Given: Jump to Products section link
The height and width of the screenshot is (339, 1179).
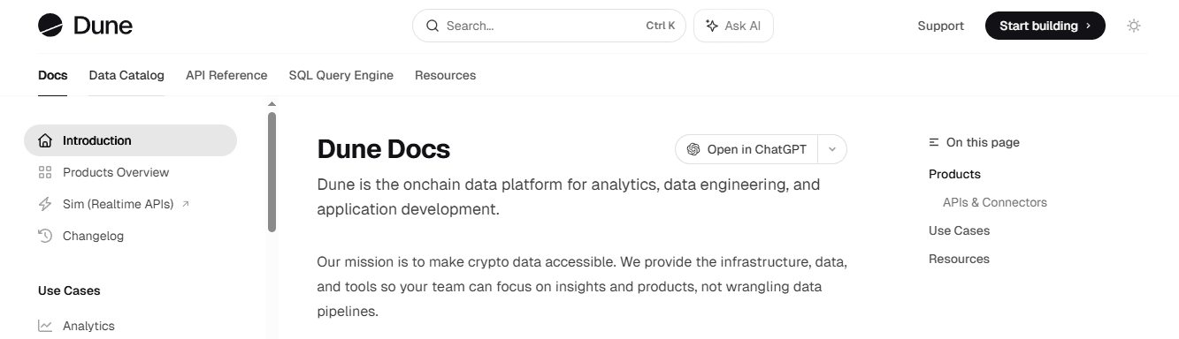Looking at the screenshot, I should (x=954, y=174).
